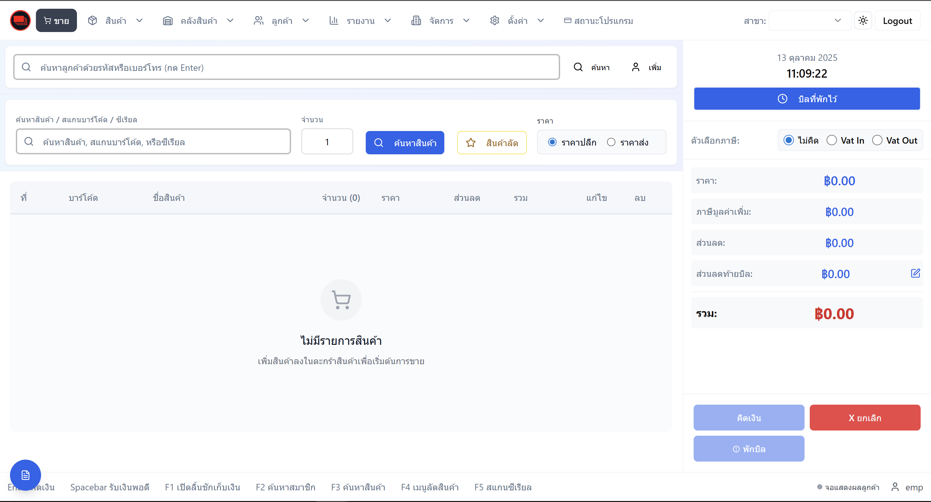The width and height of the screenshot is (931, 502).
Task: Expand the รายงาน reports menu
Action: pos(360,21)
